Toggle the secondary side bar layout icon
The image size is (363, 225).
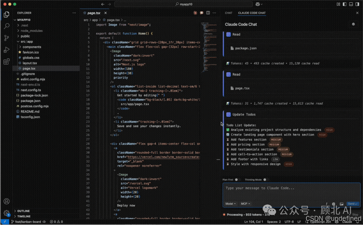tap(357, 4)
